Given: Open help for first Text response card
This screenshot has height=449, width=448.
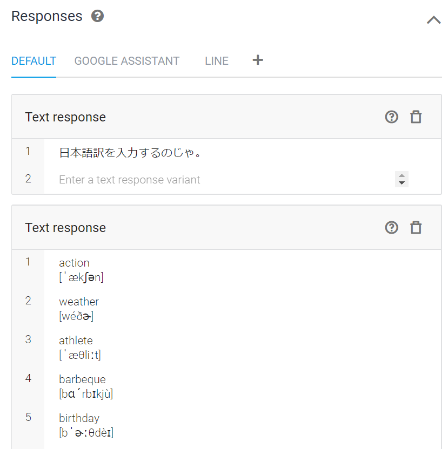Looking at the screenshot, I should click(391, 117).
